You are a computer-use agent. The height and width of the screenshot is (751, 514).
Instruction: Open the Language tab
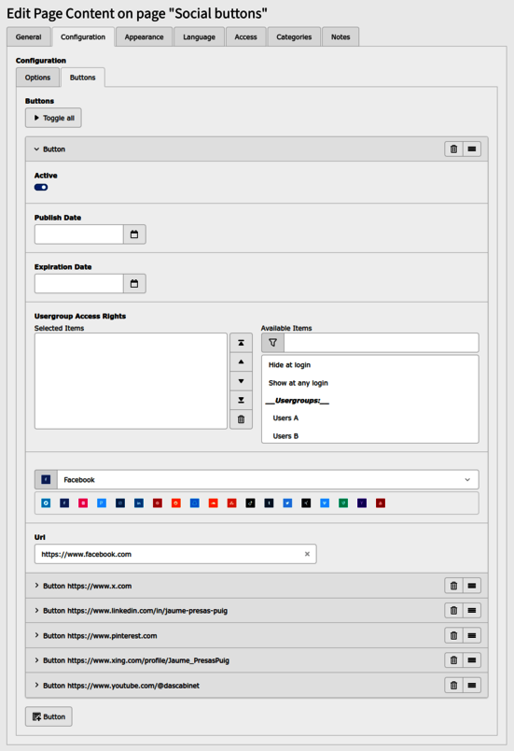click(x=199, y=36)
